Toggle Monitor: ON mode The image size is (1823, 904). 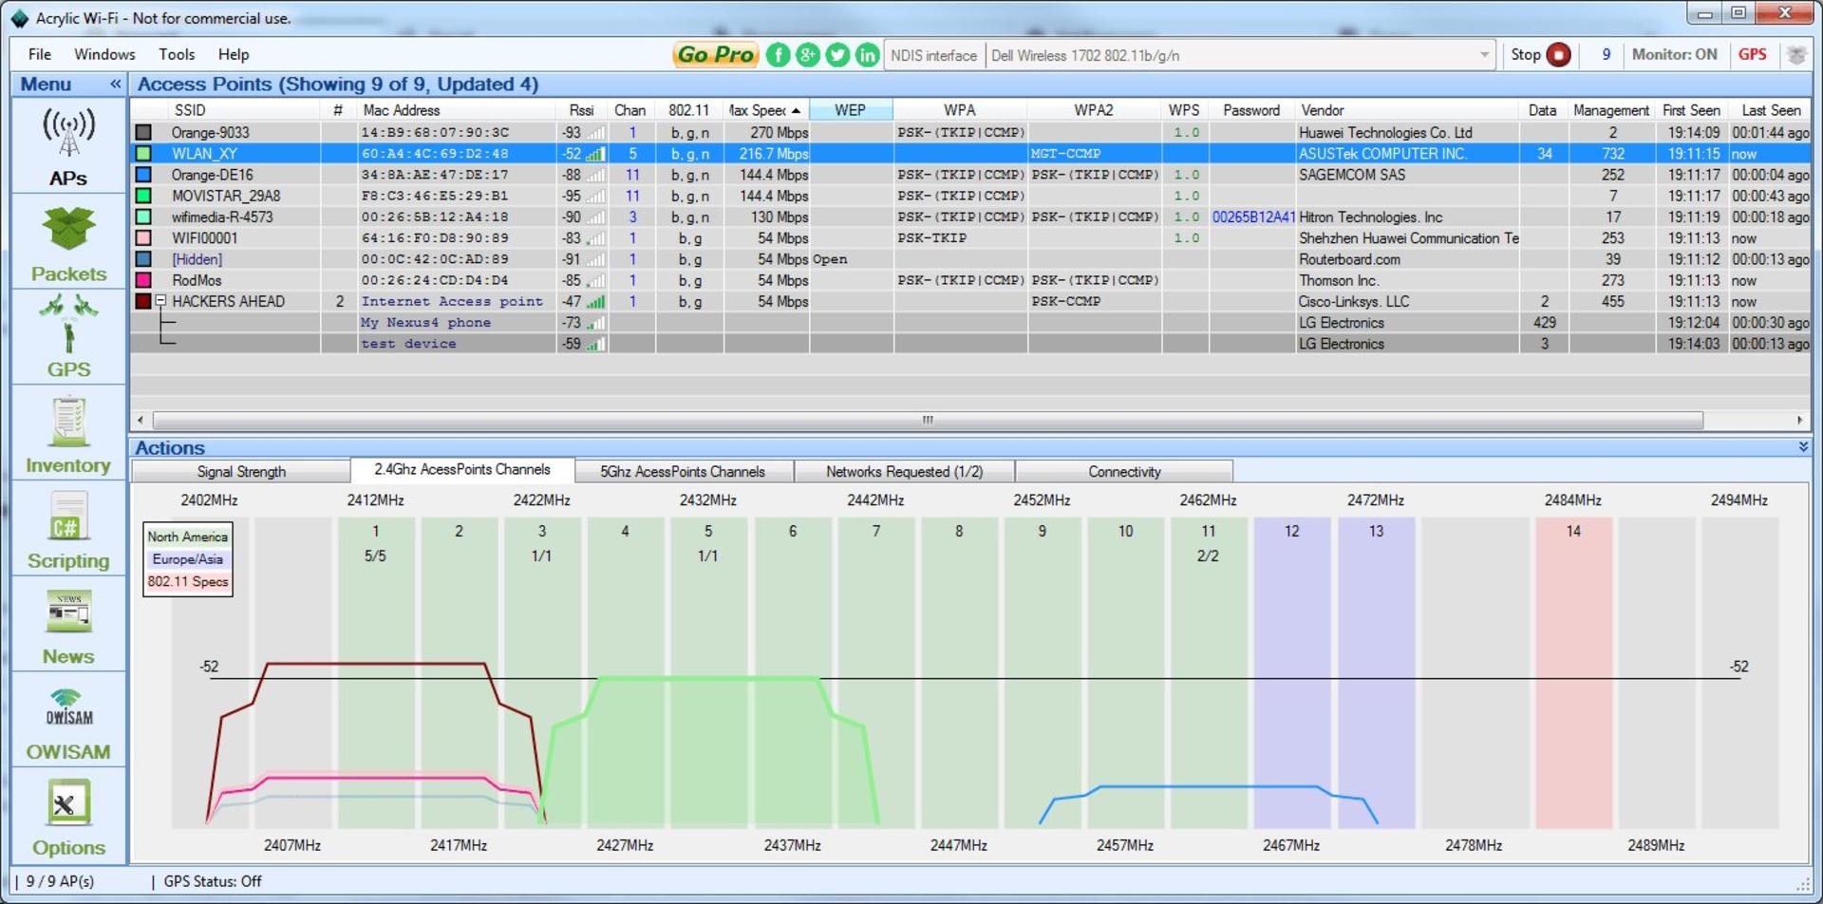coord(1674,55)
